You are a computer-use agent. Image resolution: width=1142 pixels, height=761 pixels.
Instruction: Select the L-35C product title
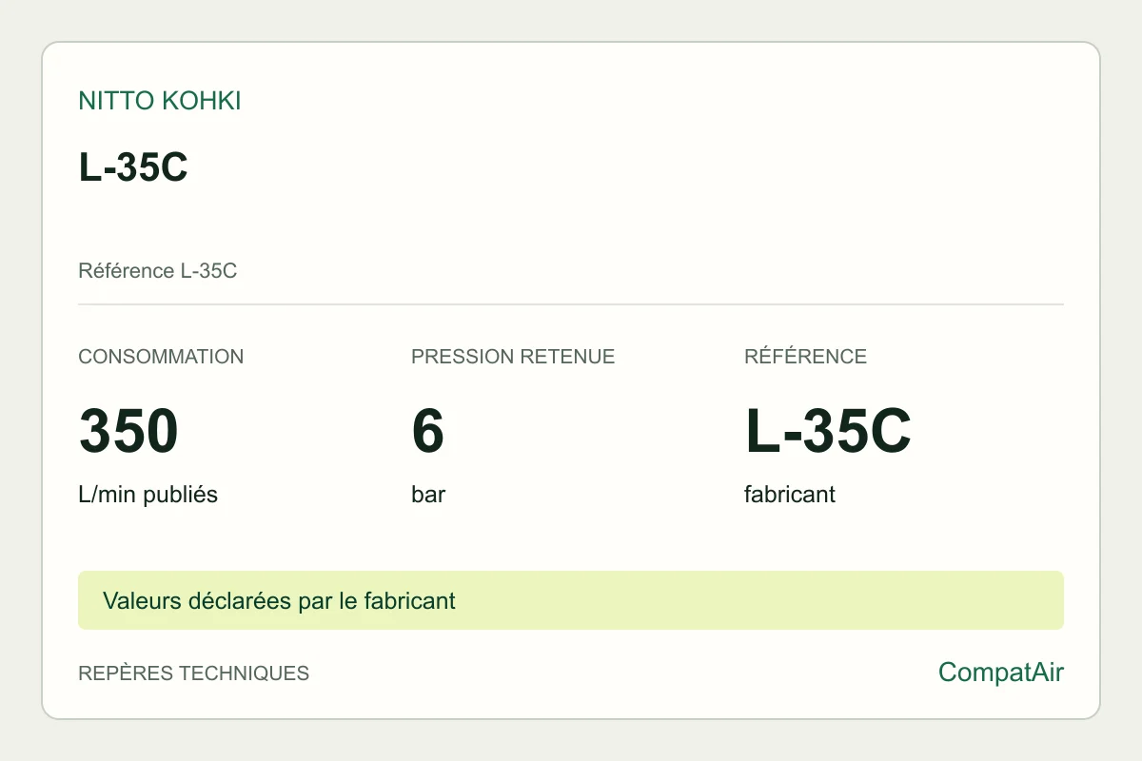coord(133,167)
